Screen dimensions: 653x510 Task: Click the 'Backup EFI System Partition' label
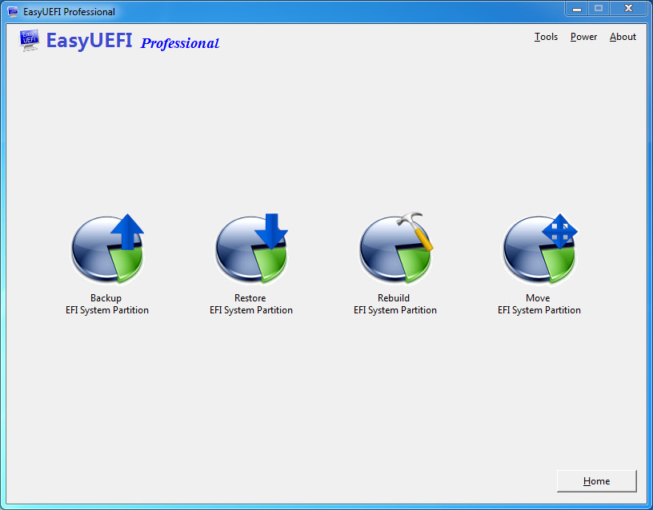click(107, 304)
